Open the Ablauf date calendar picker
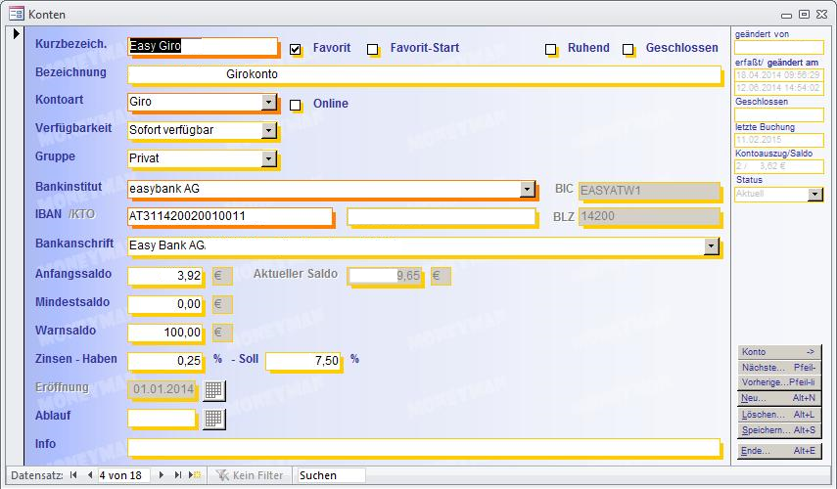 tap(213, 419)
